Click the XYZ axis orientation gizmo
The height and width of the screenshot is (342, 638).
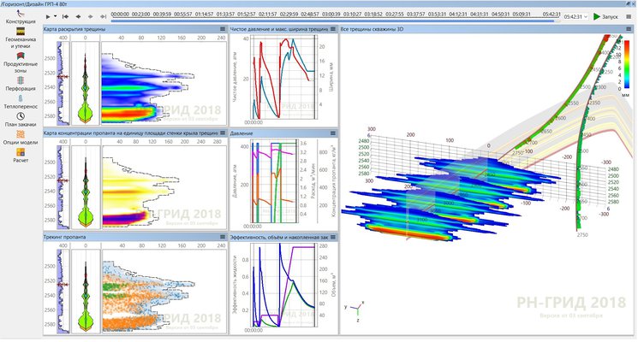click(355, 310)
